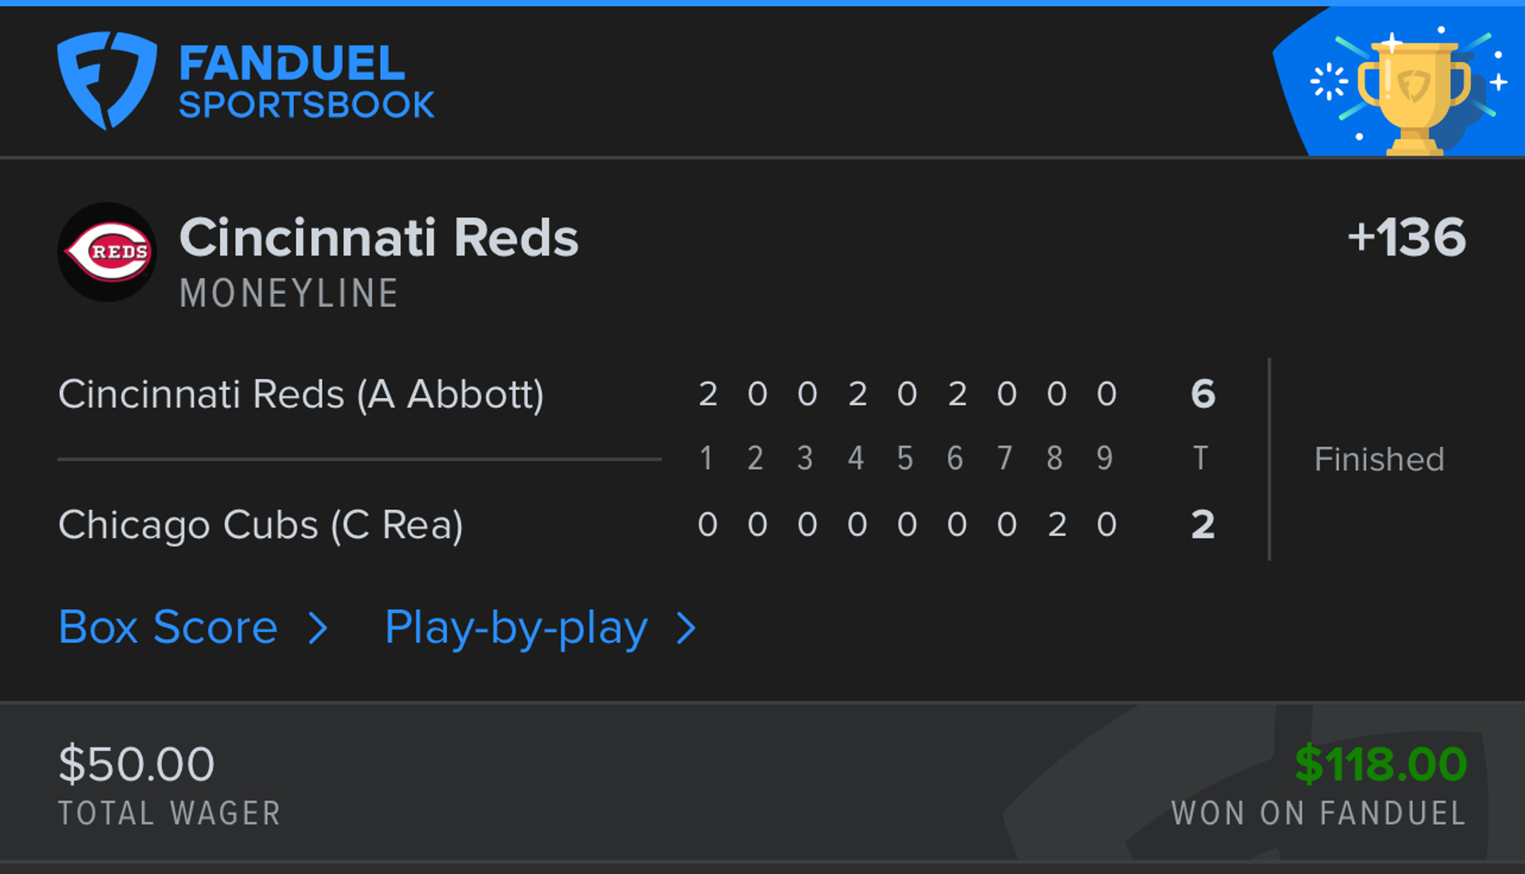Click the T total column header
The height and width of the screenshot is (874, 1525).
[1200, 458]
